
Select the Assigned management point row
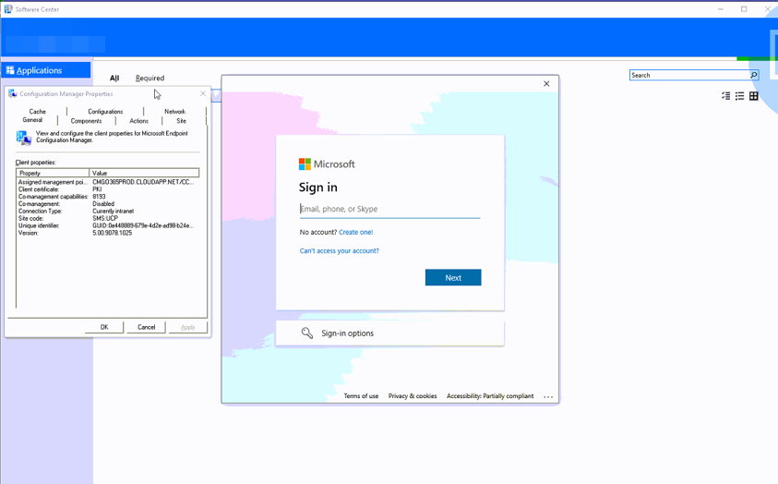(107, 182)
